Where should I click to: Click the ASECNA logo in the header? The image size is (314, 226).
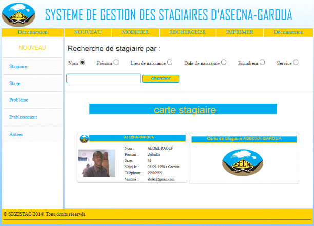19,14
